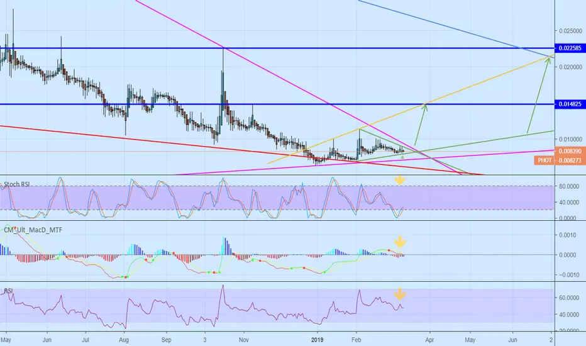Click the Aug label on time axis
This screenshot has height=346, width=586.
pos(124,340)
